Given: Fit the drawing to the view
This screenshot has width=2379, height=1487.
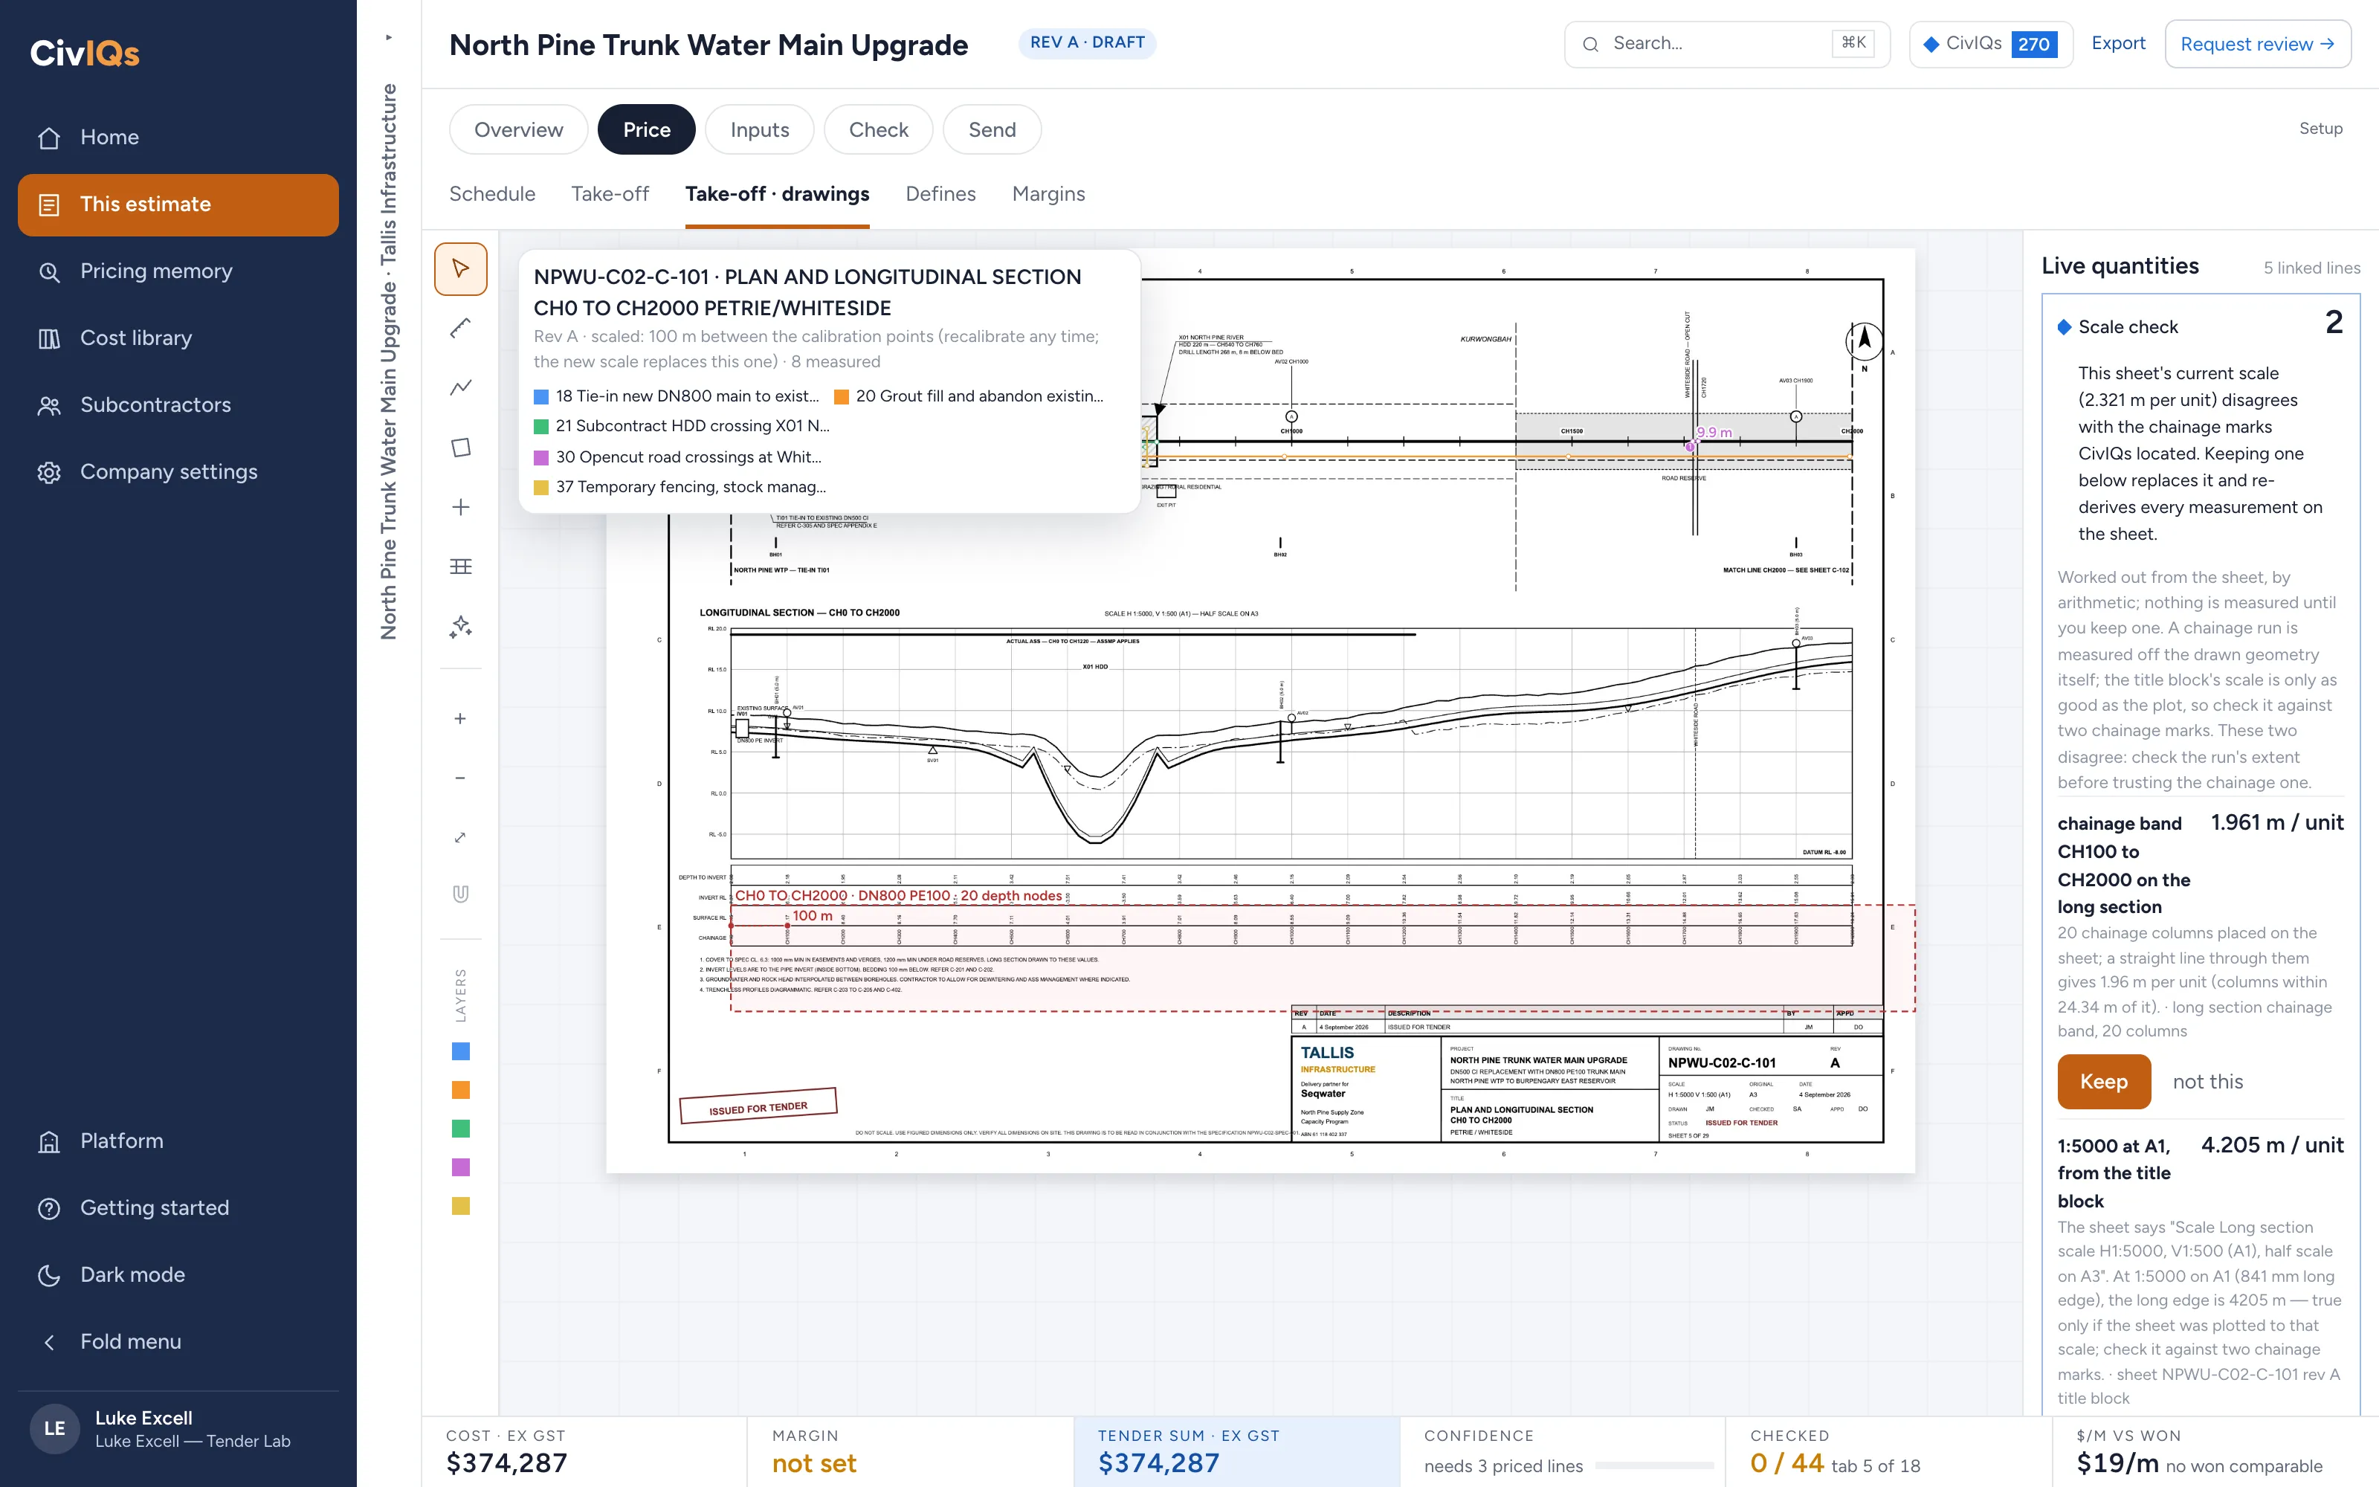Looking at the screenshot, I should tap(460, 837).
